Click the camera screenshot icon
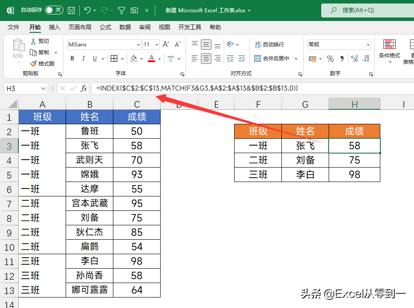This screenshot has height=308, width=414. tap(134, 10)
